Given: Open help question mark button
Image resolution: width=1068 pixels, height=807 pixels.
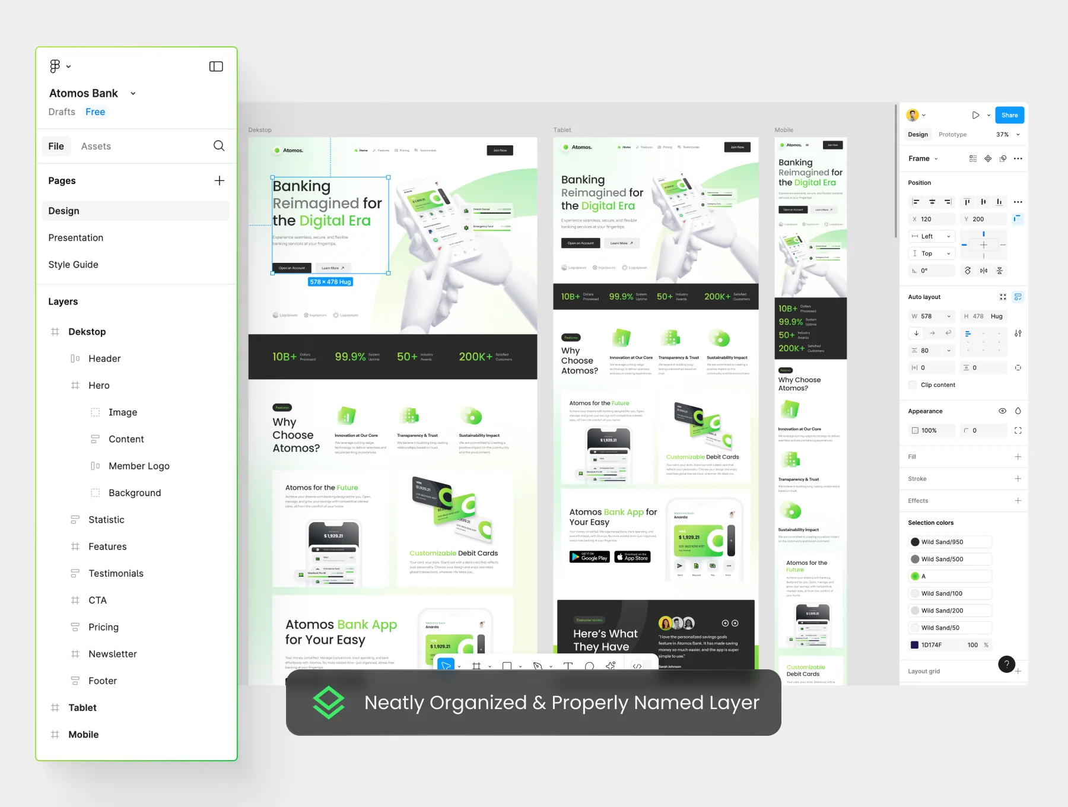Looking at the screenshot, I should coord(1006,664).
